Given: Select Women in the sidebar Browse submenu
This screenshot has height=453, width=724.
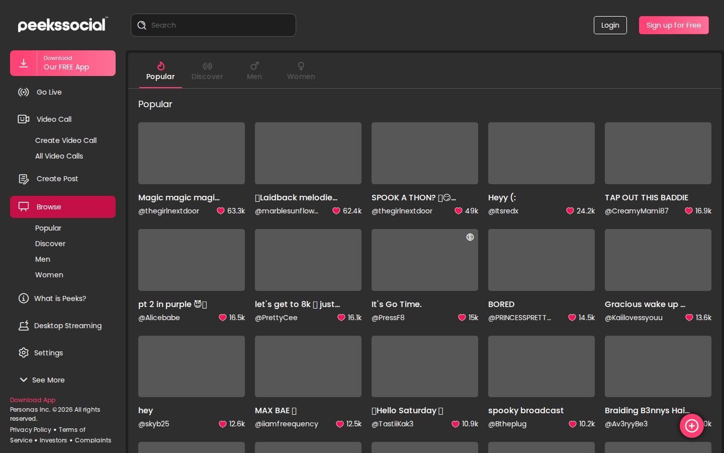Looking at the screenshot, I should click(x=49, y=275).
